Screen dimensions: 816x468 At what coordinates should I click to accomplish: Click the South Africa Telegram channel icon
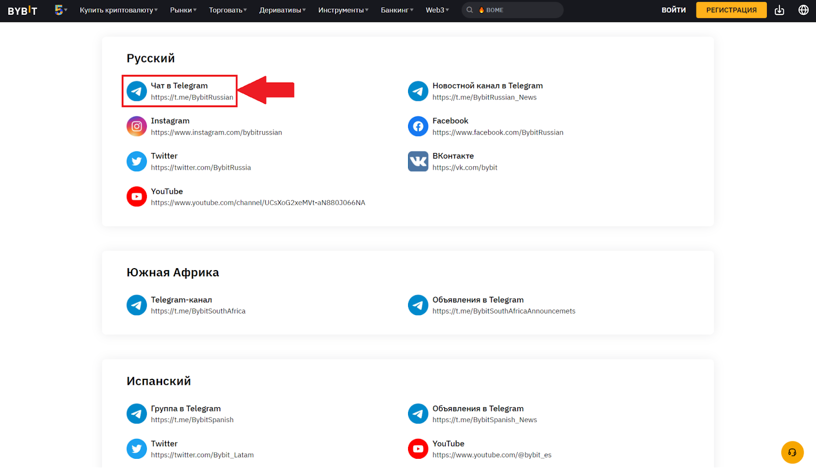click(x=137, y=305)
